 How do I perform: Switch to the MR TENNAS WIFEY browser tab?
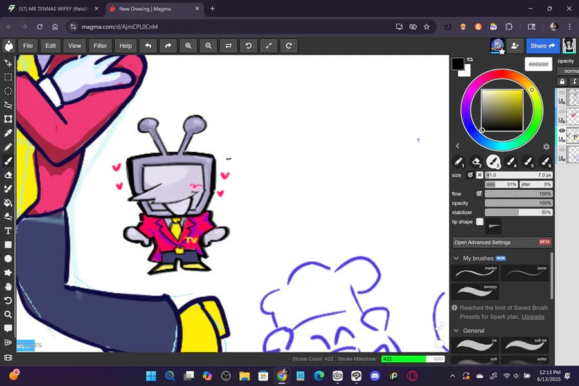(53, 8)
